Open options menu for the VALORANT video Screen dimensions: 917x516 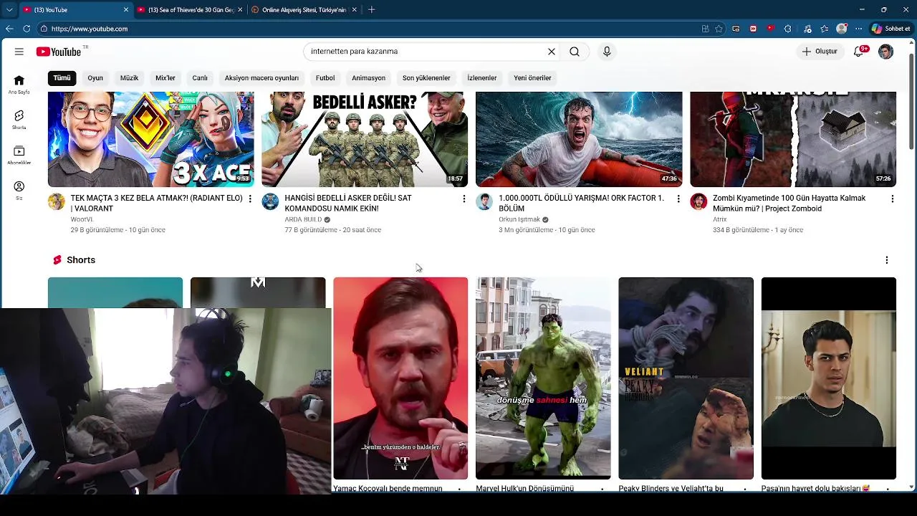click(250, 199)
